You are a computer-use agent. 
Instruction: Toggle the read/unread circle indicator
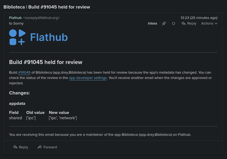click(174, 23)
